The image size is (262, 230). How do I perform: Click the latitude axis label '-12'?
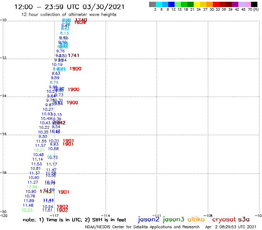pyautogui.click(x=3, y=58)
